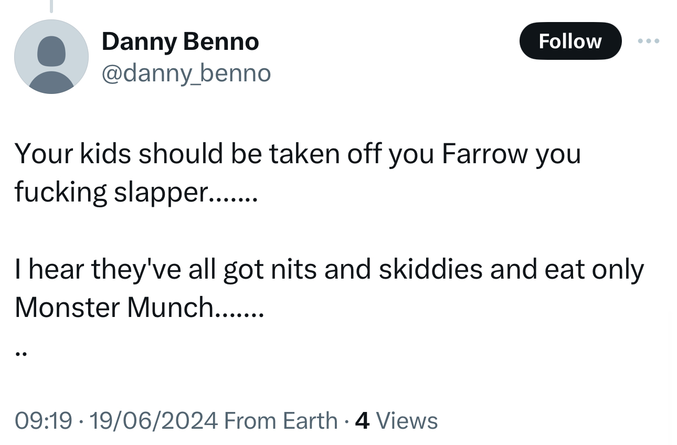Click the words "Monster Munch" in tweet

[113, 308]
